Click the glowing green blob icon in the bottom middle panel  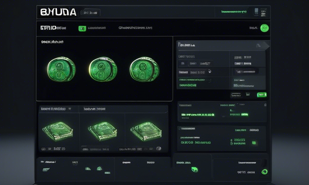click(195, 169)
